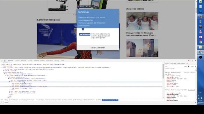Viewport: 204px width, 114px height.
Task: Select the FbTopLogo div row
Action: (22, 83)
